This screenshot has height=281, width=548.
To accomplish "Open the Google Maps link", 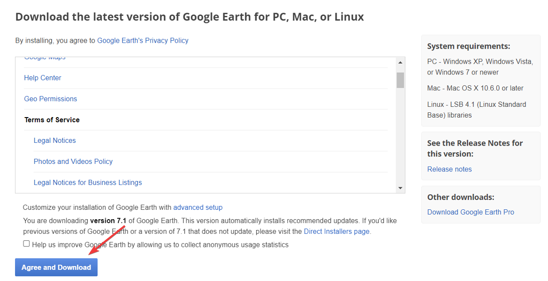I will click(x=45, y=57).
